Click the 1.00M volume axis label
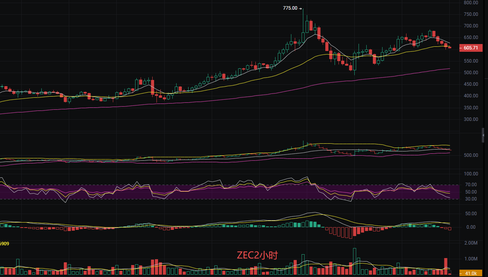488x277 pixels. click(471, 259)
